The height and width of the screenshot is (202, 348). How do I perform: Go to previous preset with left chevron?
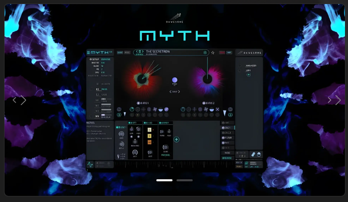(137, 52)
